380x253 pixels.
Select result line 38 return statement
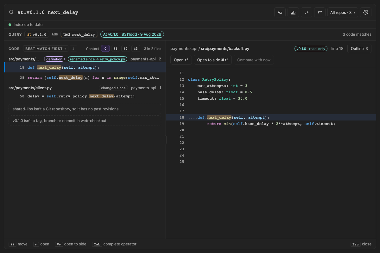click(85, 77)
